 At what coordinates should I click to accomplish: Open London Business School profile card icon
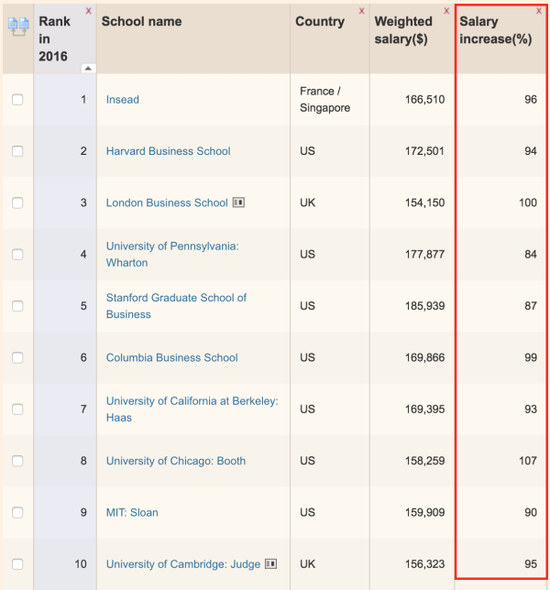pos(238,202)
